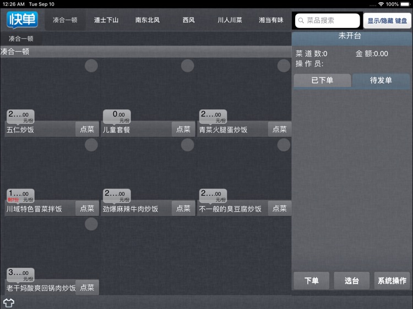Order 老干妈酸爽回锅肉炒饭 with 点菜 button
Image resolution: width=413 pixels, height=309 pixels.
[87, 288]
